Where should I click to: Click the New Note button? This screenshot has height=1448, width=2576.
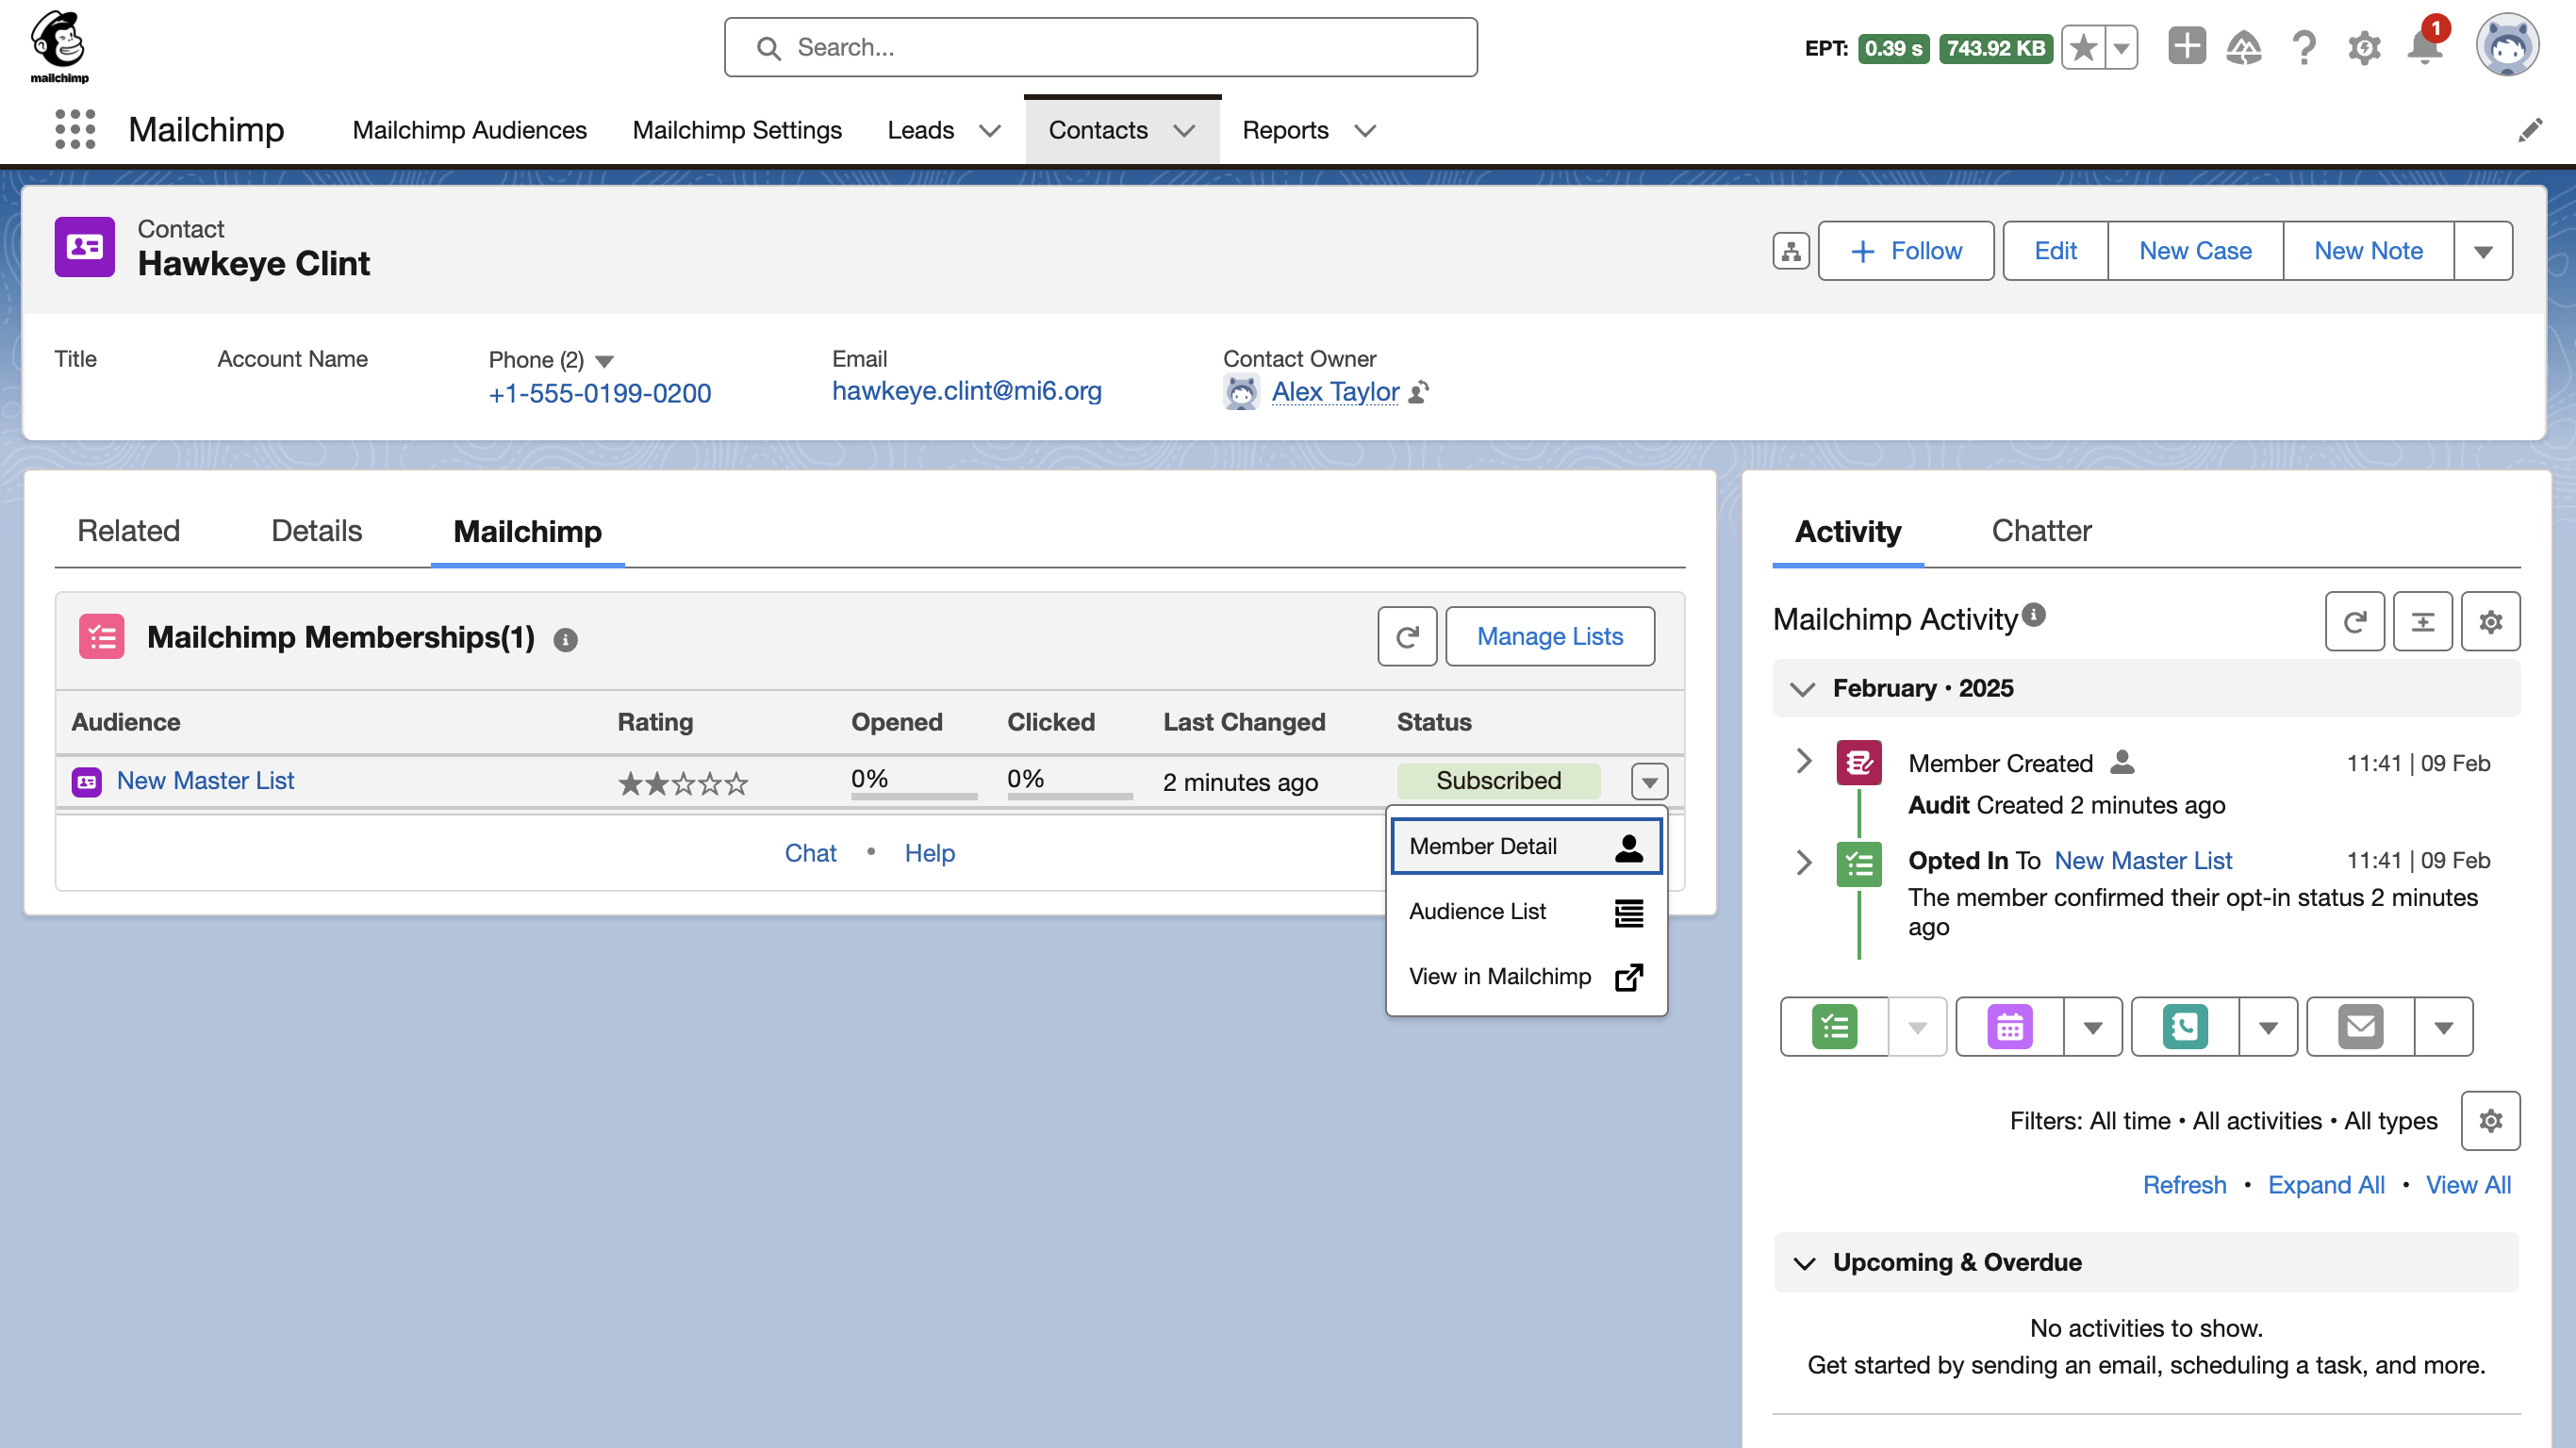[x=2368, y=251]
